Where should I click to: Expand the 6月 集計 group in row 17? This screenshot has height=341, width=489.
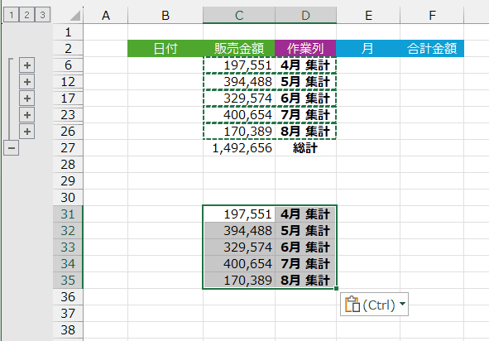[x=27, y=98]
